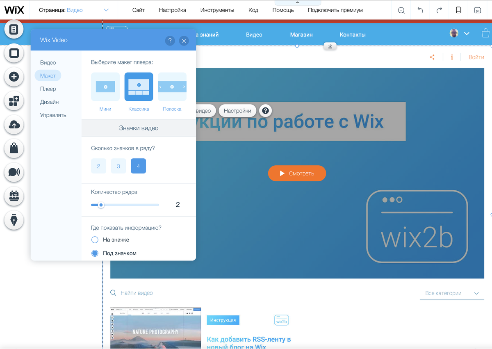Click the Redo arrow in top bar
The height and width of the screenshot is (349, 492).
coord(439,10)
